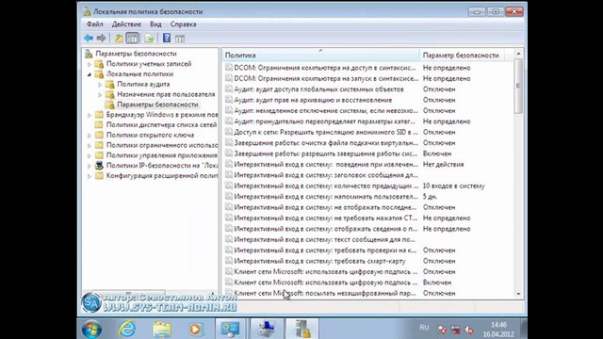Screen dimensions: 603x339
Task: Click the Back arrow toolbar icon
Action: [x=89, y=38]
